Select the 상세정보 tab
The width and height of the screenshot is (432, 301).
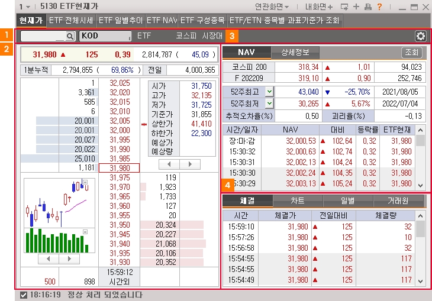pos(295,52)
